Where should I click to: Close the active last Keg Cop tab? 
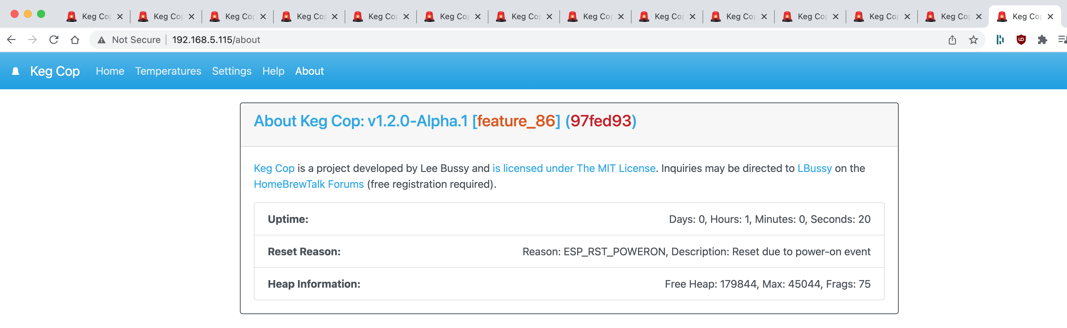1050,17
